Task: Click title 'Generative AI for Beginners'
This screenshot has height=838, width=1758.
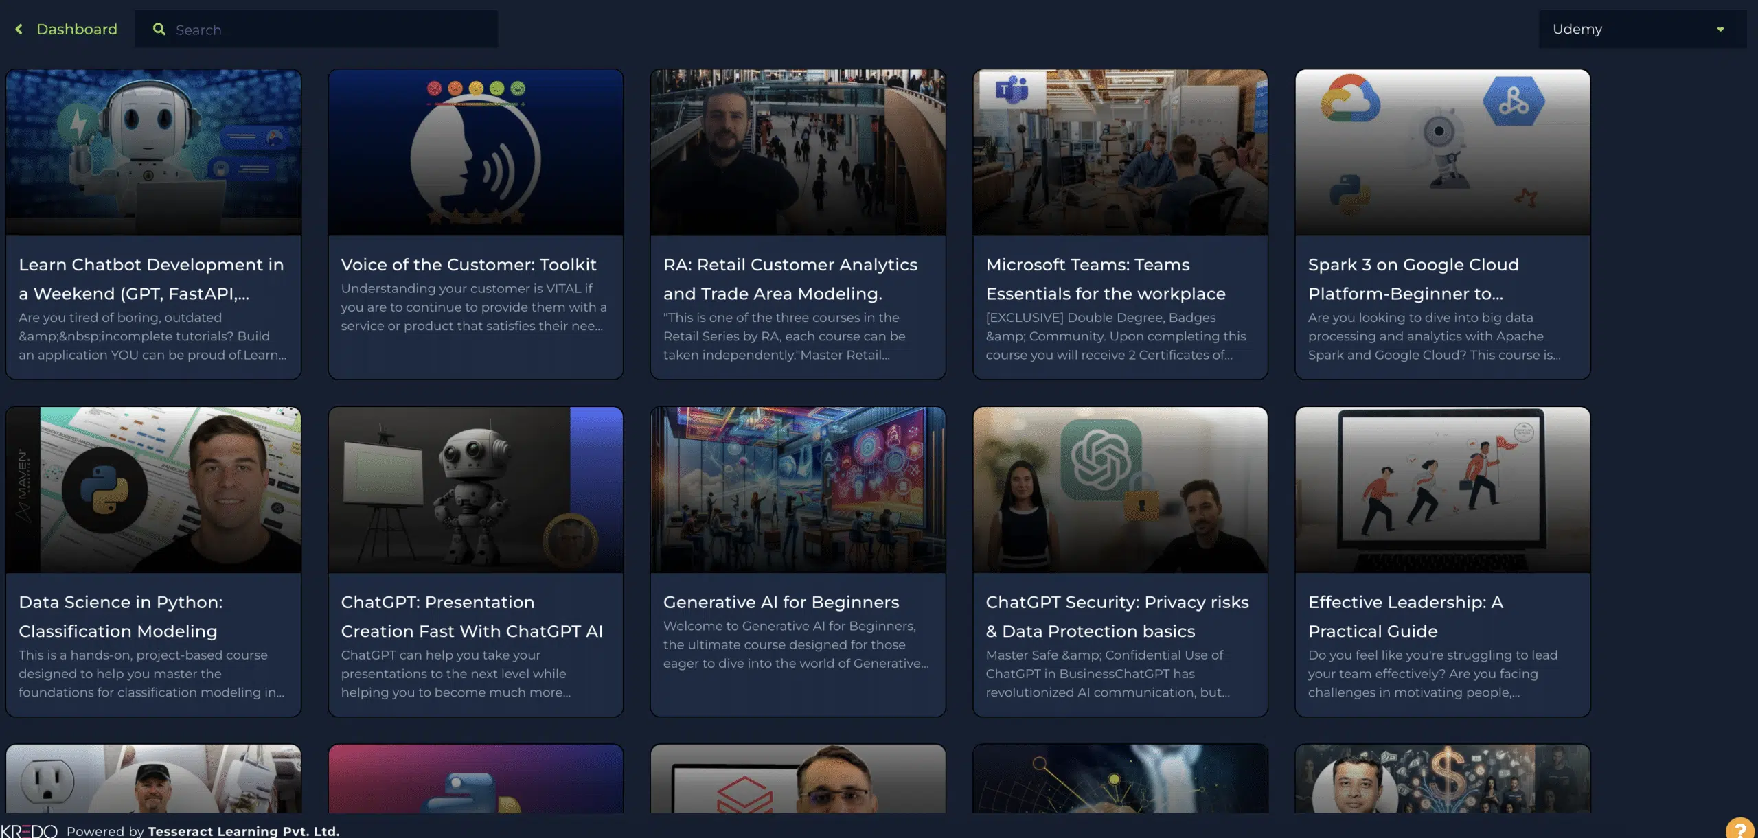Action: pos(781,602)
